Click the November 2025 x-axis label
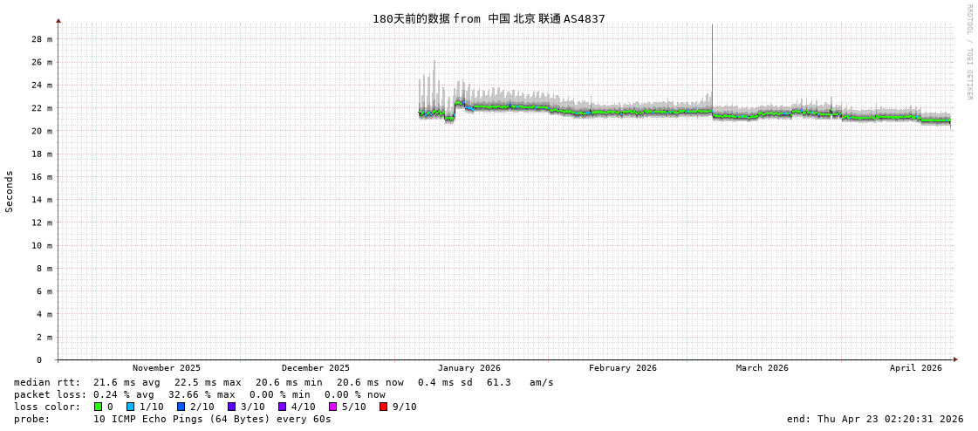Image resolution: width=978 pixels, height=431 pixels. point(166,368)
